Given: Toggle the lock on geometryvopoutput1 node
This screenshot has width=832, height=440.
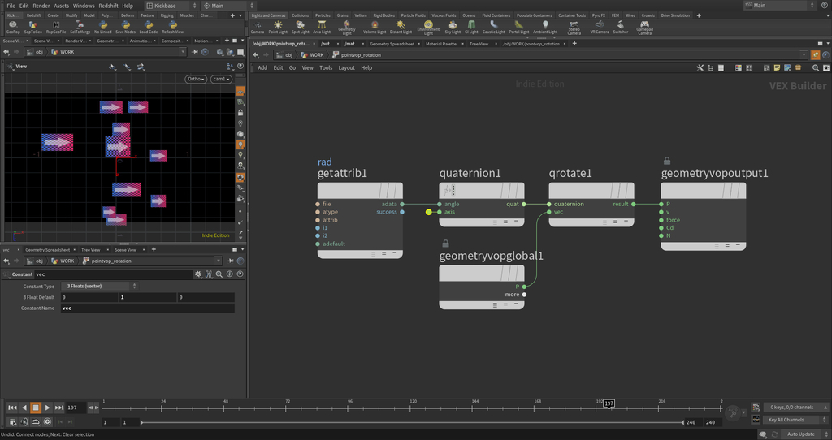Looking at the screenshot, I should 667,161.
